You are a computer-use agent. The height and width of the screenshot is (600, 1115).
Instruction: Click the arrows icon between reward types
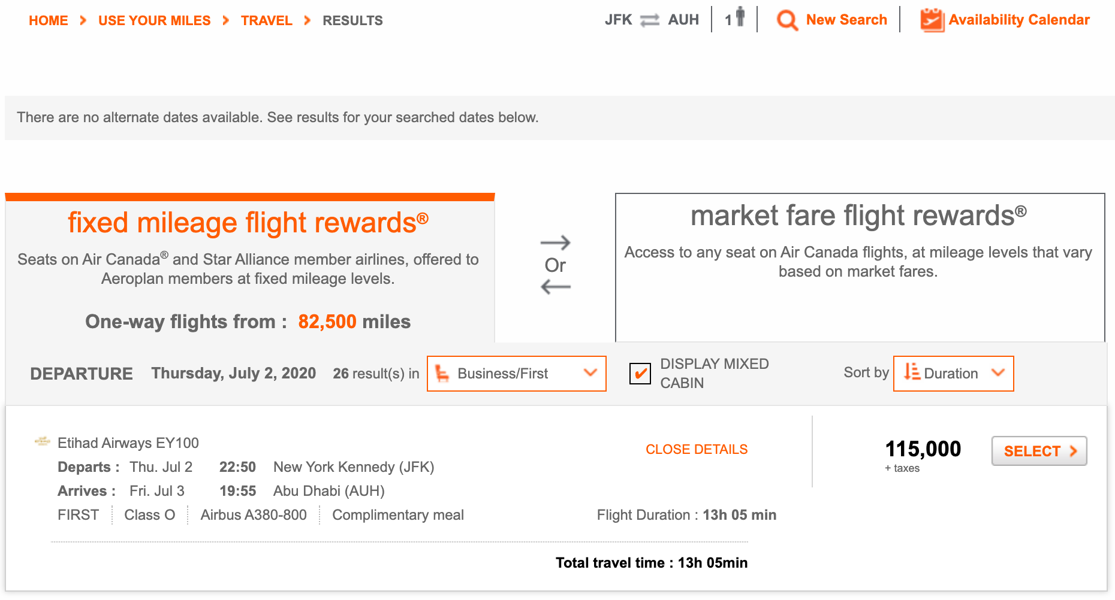555,265
